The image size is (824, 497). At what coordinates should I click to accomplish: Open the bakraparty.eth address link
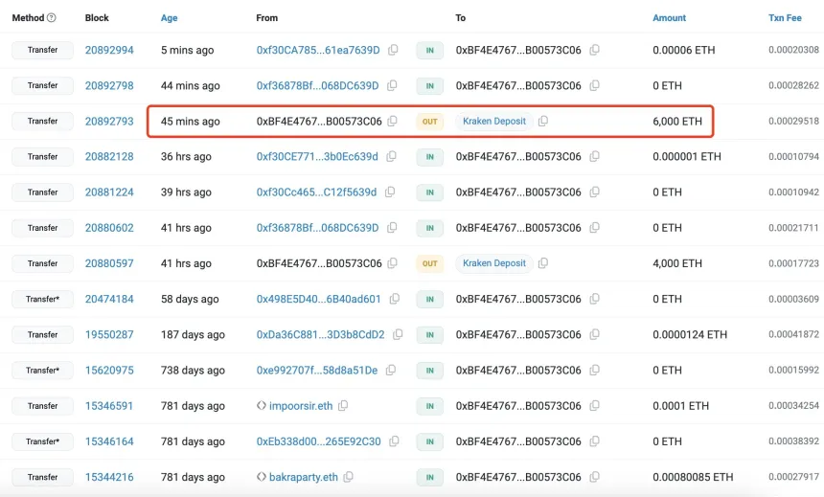[303, 477]
